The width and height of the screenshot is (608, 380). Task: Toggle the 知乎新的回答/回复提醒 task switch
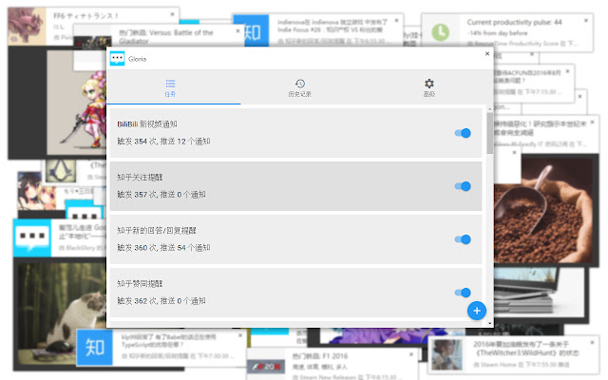[x=463, y=239]
